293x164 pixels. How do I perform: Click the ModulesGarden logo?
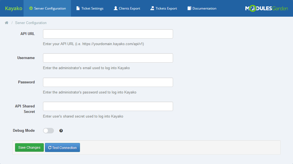coord(266,8)
